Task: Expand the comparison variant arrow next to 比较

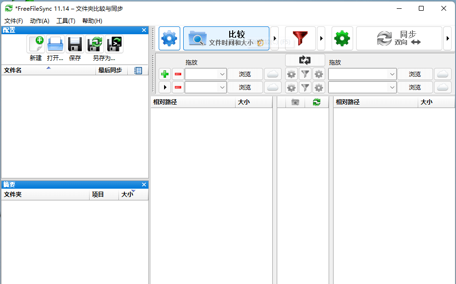Action: click(274, 38)
